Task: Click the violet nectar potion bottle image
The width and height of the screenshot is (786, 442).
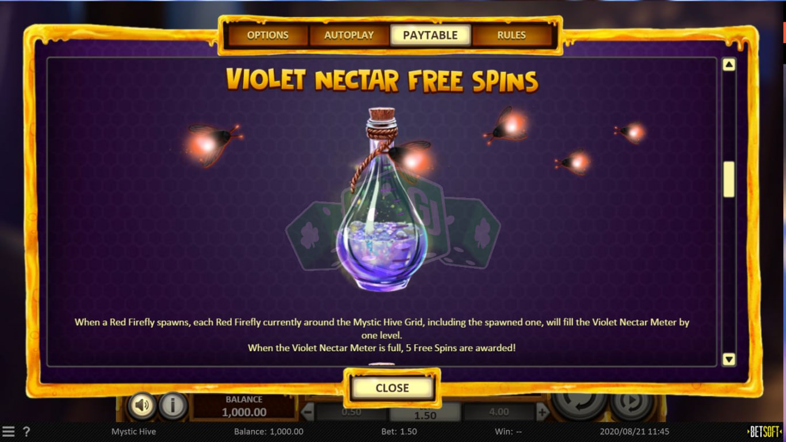Action: click(382, 200)
